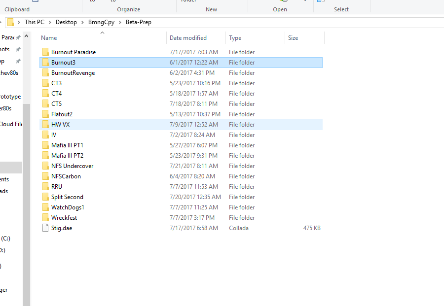Go to BmngCpy in breadcrumb
444x306 pixels.
tap(101, 22)
